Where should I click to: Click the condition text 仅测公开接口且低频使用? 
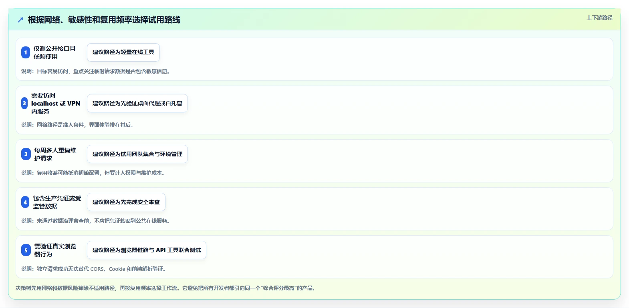pyautogui.click(x=54, y=52)
